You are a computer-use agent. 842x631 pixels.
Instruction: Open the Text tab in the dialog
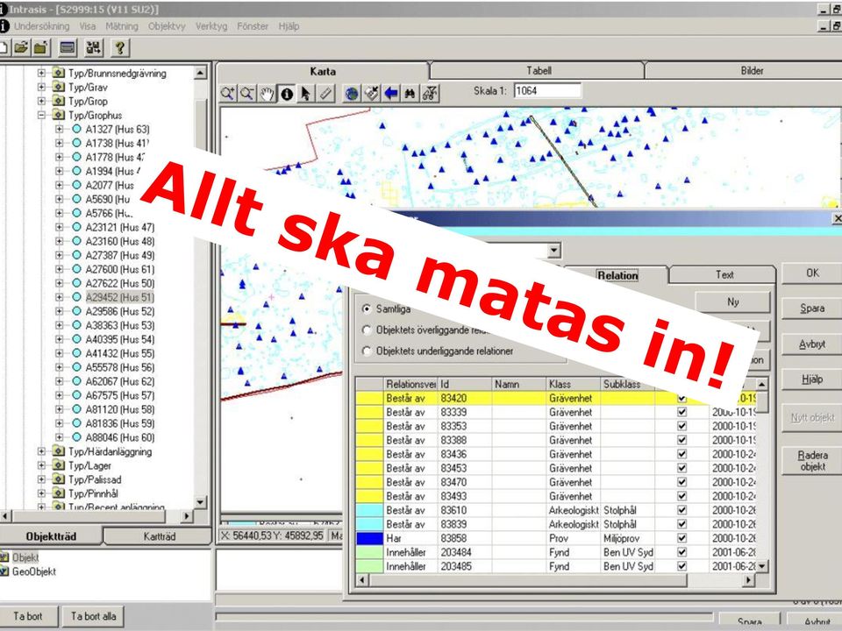pos(724,274)
